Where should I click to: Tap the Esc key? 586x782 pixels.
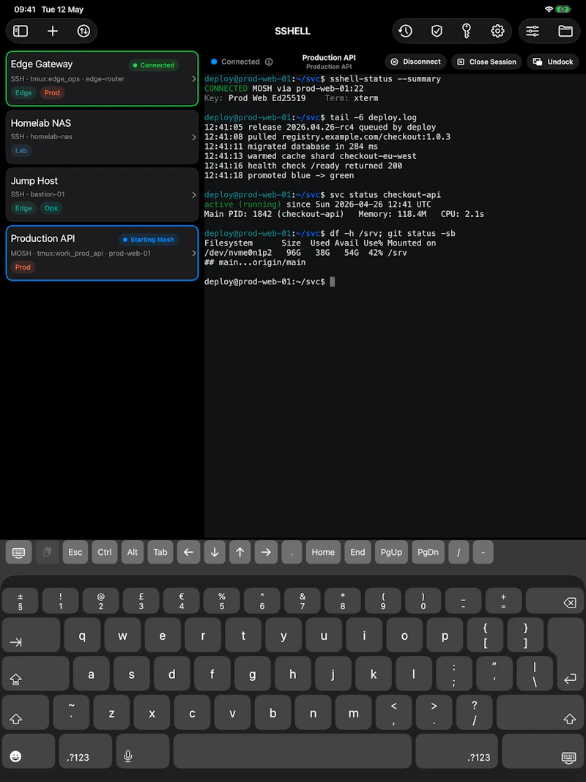click(75, 552)
